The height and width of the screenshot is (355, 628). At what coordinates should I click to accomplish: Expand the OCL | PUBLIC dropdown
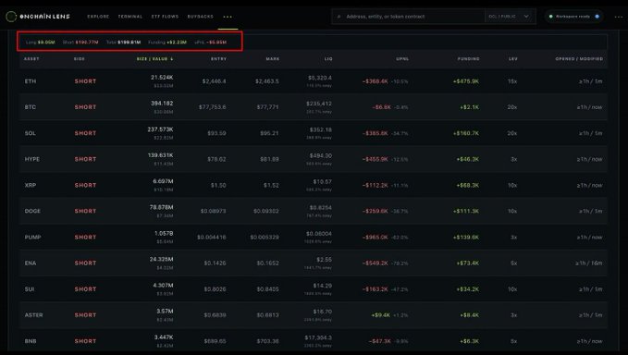pyautogui.click(x=510, y=17)
